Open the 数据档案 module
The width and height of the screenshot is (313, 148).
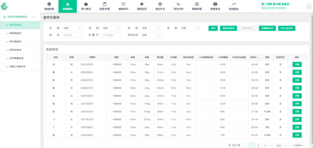click(x=197, y=6)
